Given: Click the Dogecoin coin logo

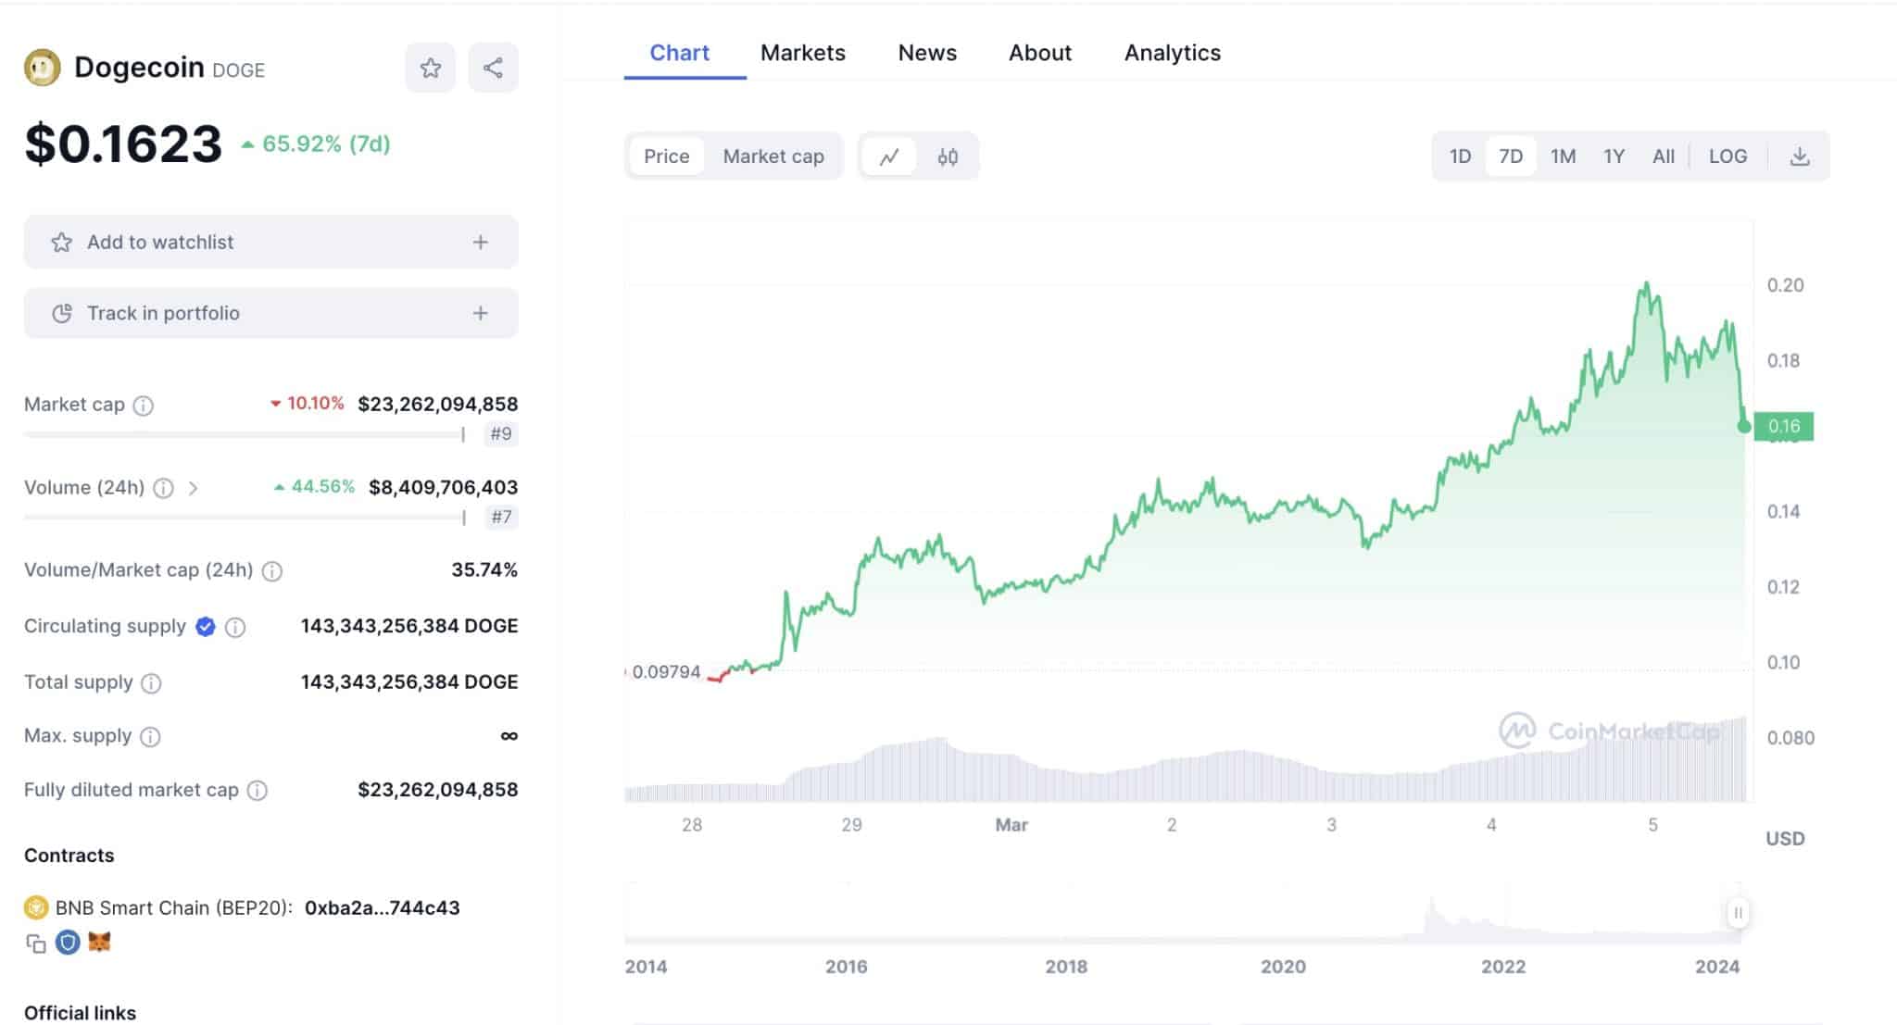Looking at the screenshot, I should 42,68.
